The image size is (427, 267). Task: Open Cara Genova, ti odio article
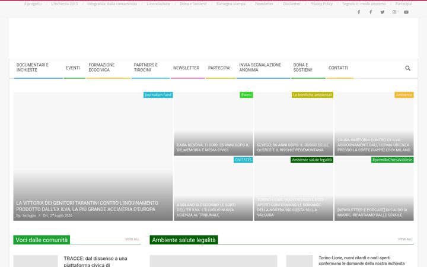pos(213,147)
